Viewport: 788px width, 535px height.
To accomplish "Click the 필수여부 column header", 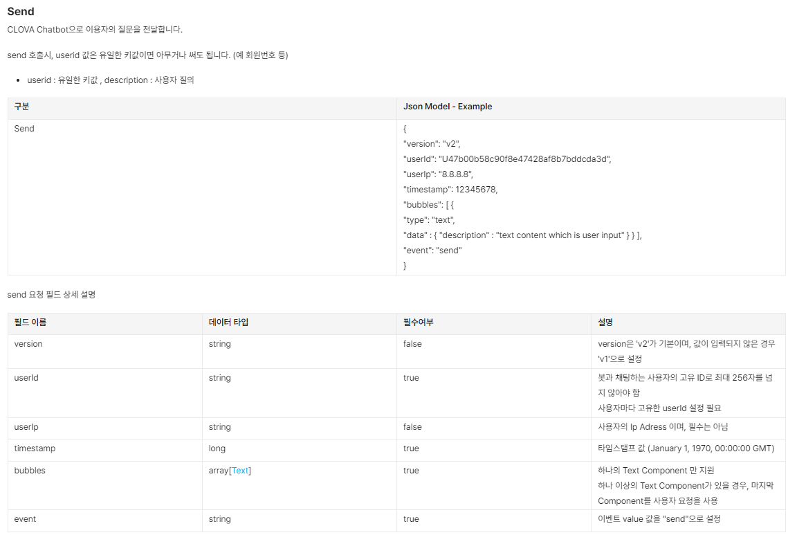I will [x=419, y=323].
